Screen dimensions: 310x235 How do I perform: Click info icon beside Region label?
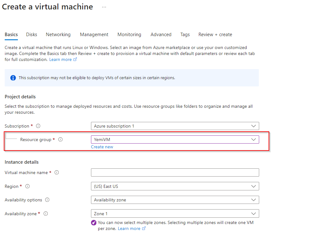coord(27,186)
